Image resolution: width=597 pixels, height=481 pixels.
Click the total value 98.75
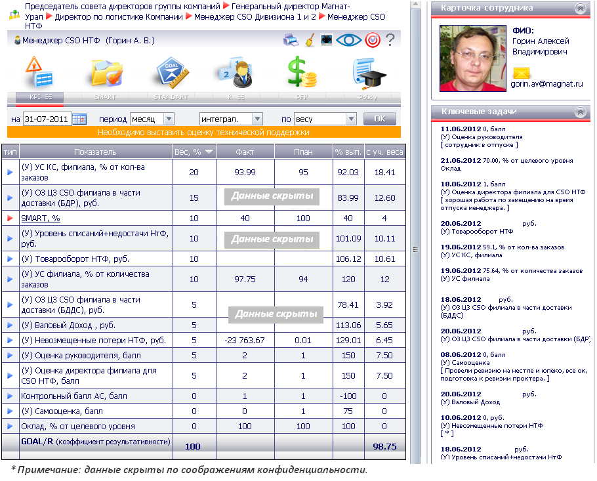(x=384, y=446)
